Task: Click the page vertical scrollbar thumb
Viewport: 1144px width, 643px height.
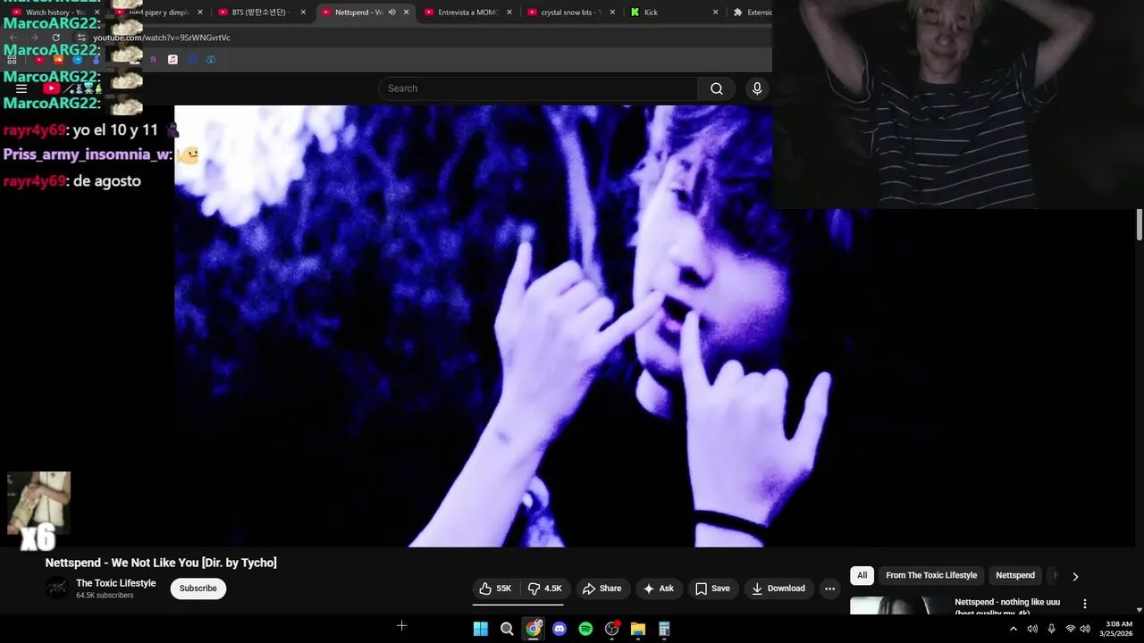Action: pyautogui.click(x=1140, y=224)
